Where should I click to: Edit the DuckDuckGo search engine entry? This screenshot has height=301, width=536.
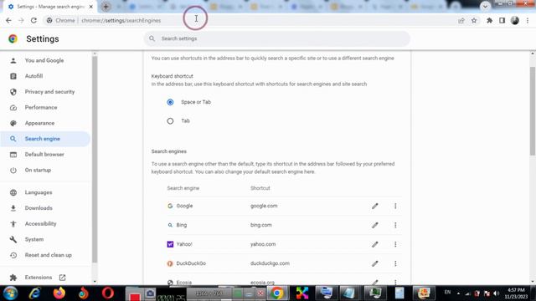click(375, 263)
